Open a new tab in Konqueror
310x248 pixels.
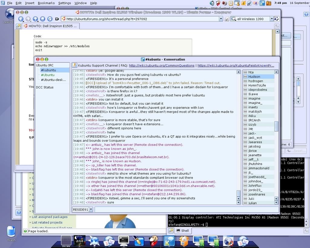click(18, 26)
